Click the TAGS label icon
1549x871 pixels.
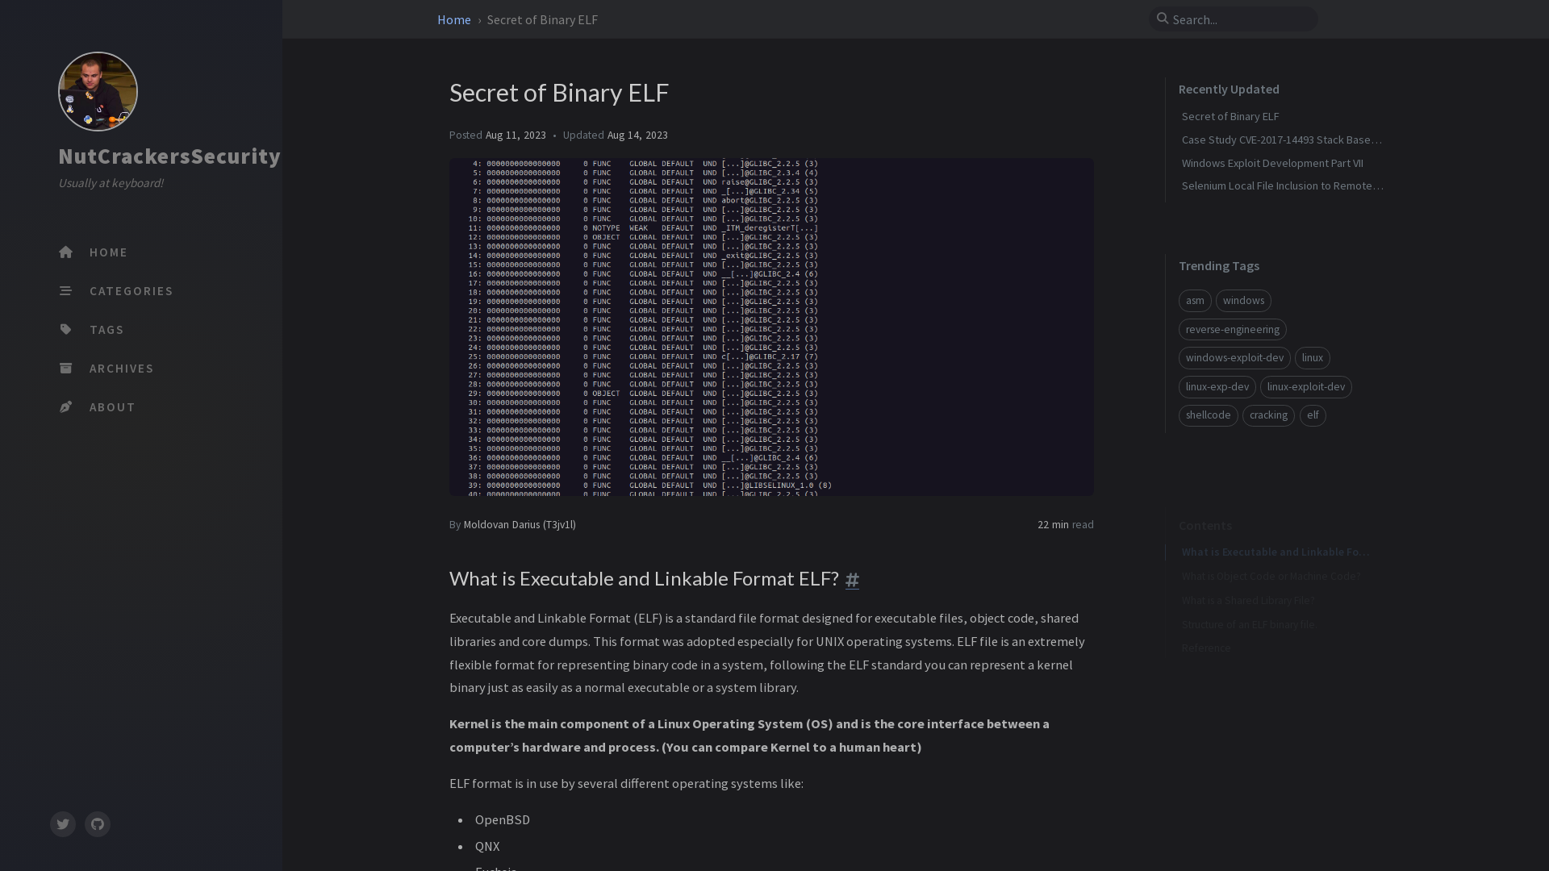[66, 328]
